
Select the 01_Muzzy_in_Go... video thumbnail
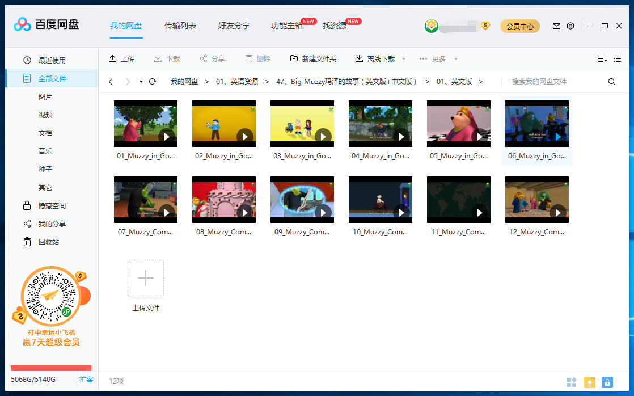point(146,124)
